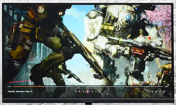Jump to the next track

96,92
